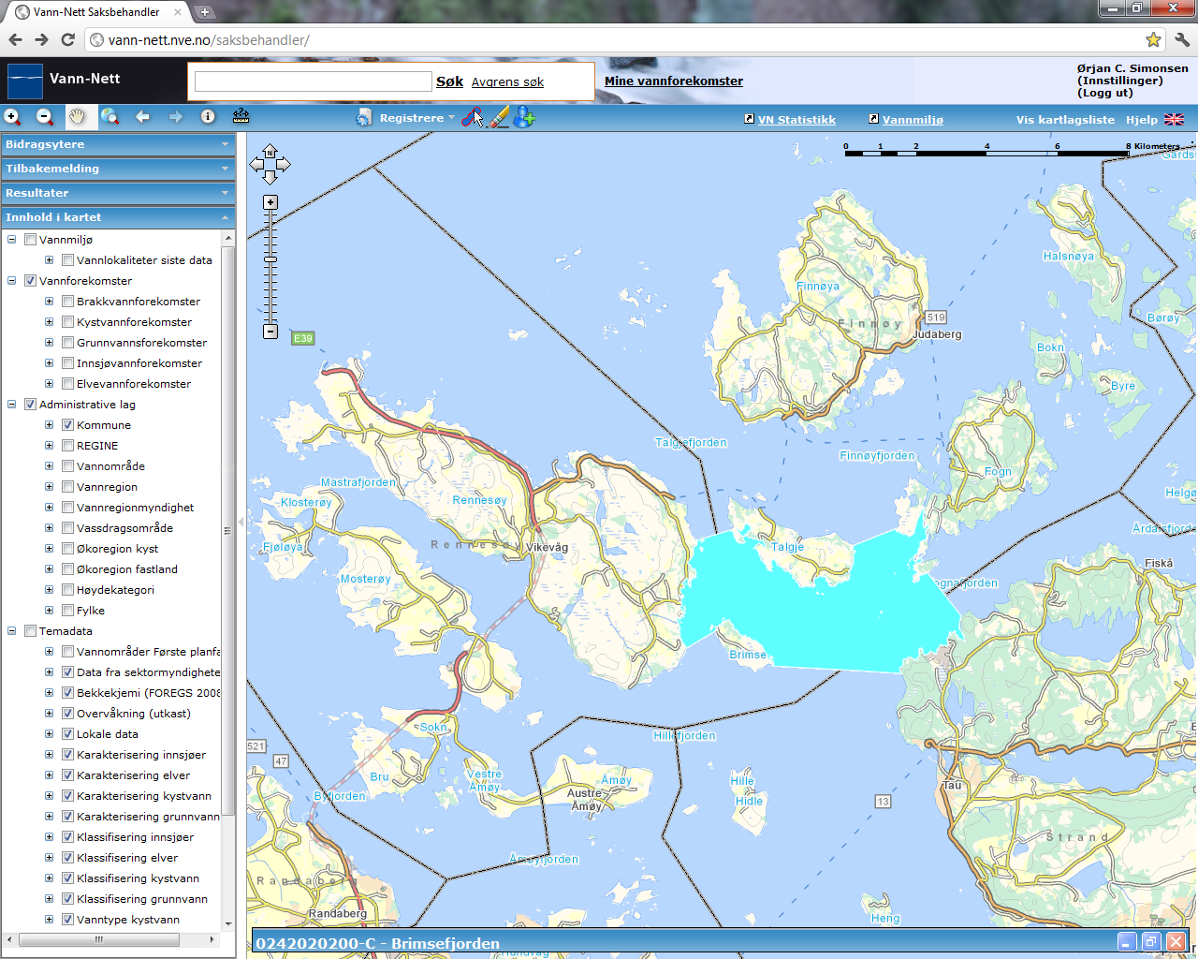Expand the Resultater panel

(x=118, y=193)
